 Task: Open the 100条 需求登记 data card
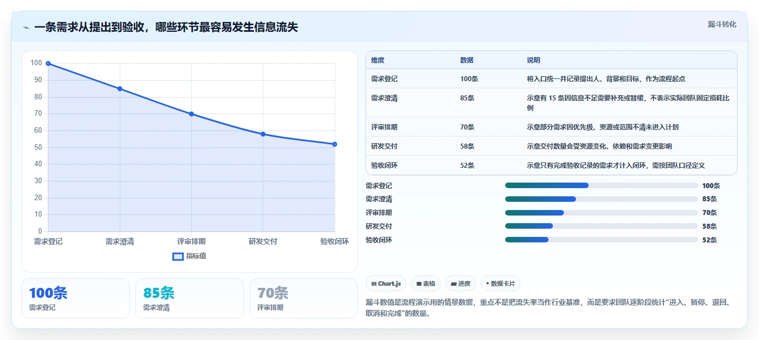[76, 298]
